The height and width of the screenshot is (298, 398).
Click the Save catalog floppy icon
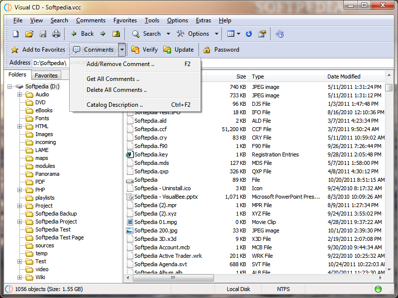tap(43, 34)
